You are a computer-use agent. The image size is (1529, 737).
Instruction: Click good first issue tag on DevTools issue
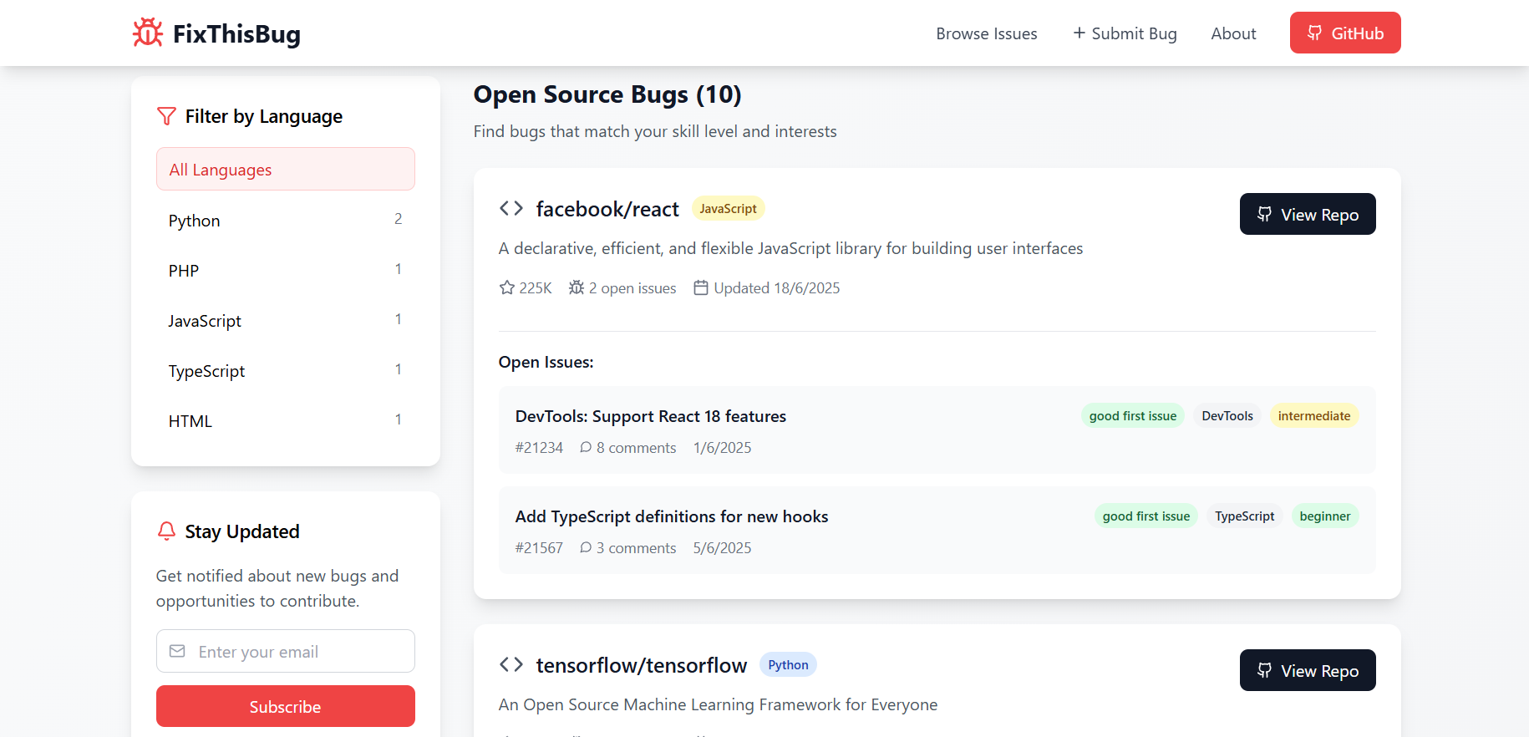point(1133,415)
